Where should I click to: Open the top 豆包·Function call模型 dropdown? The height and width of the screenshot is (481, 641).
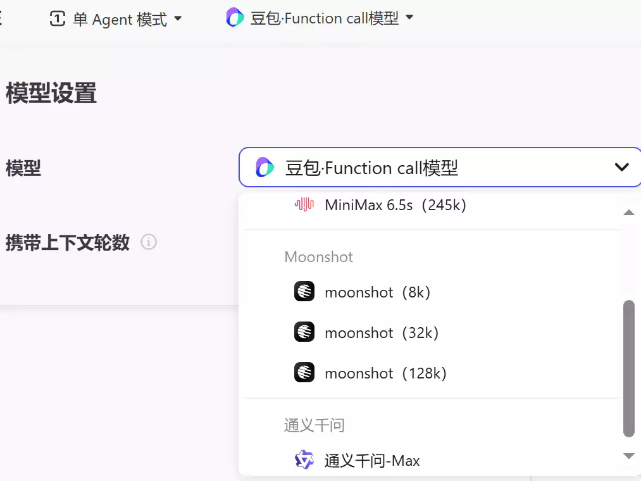coord(409,18)
